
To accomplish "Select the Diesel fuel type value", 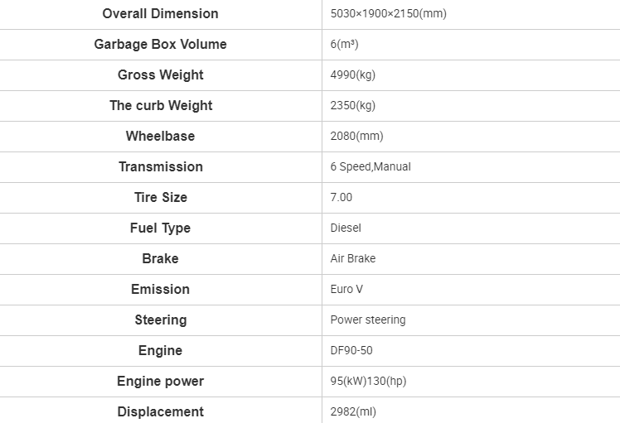I will point(346,228).
